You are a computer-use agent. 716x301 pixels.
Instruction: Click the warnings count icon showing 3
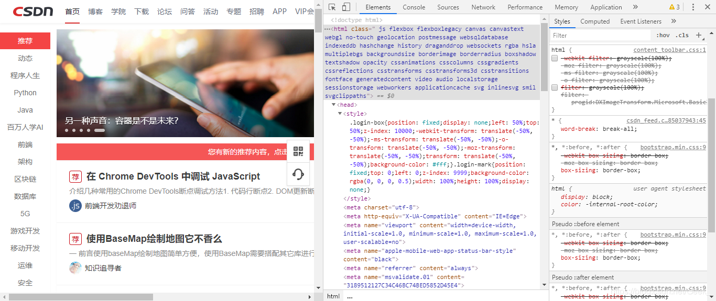coord(675,7)
